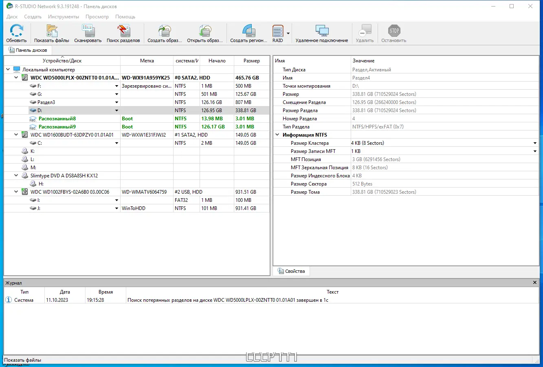Select the WDC WD5000LPLX disk icon
Screen dimensions: 543x367
[x=25, y=78]
